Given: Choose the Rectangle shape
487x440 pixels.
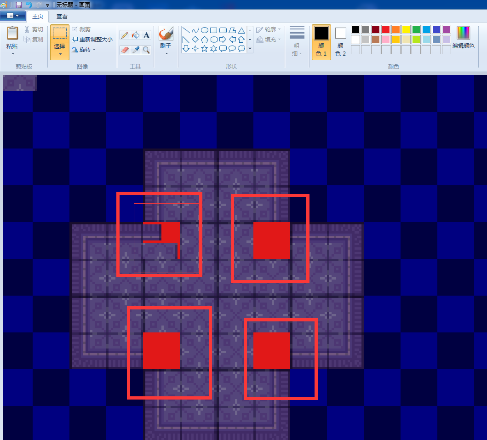Looking at the screenshot, I should coord(214,30).
